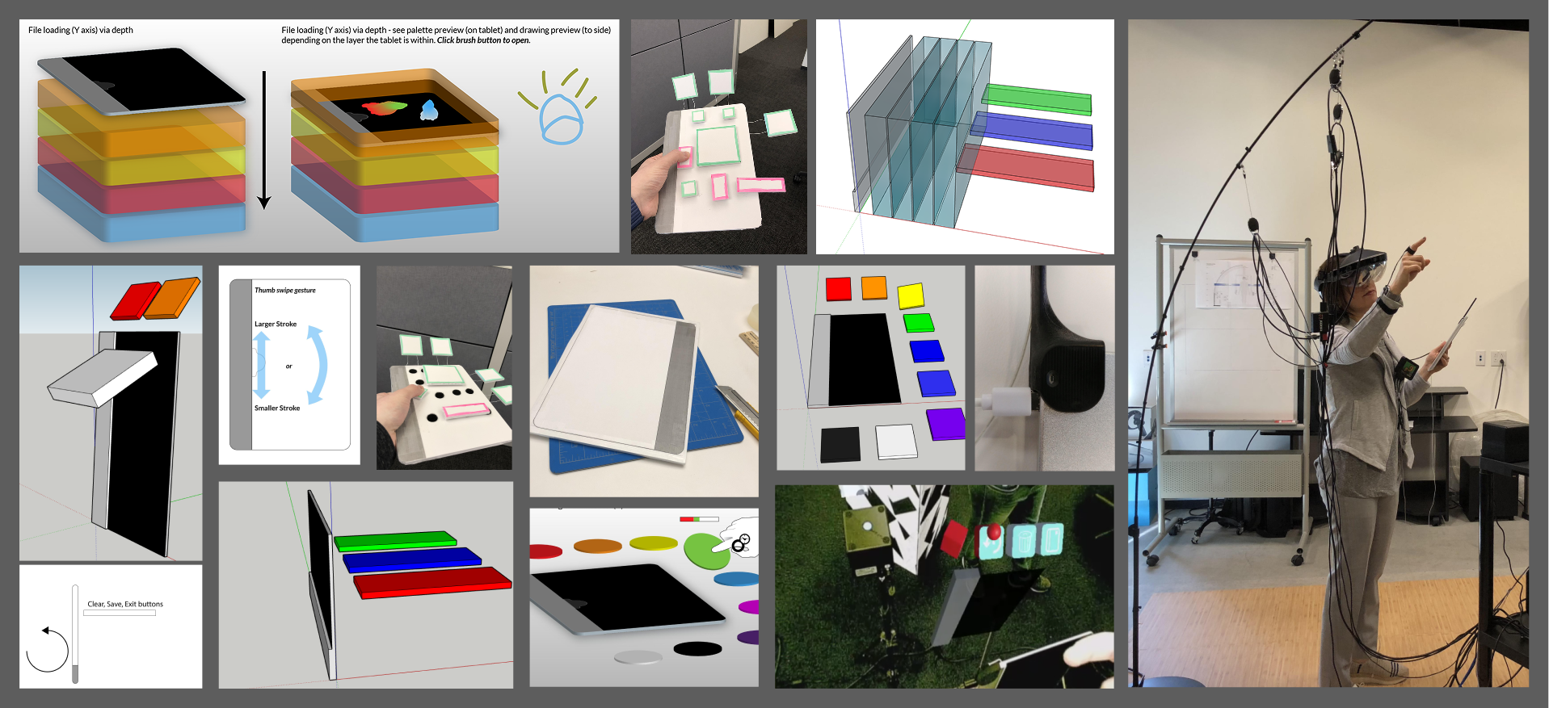The image size is (1549, 708).
Task: Click the red-green progress bar above green disc
Action: [x=699, y=519]
